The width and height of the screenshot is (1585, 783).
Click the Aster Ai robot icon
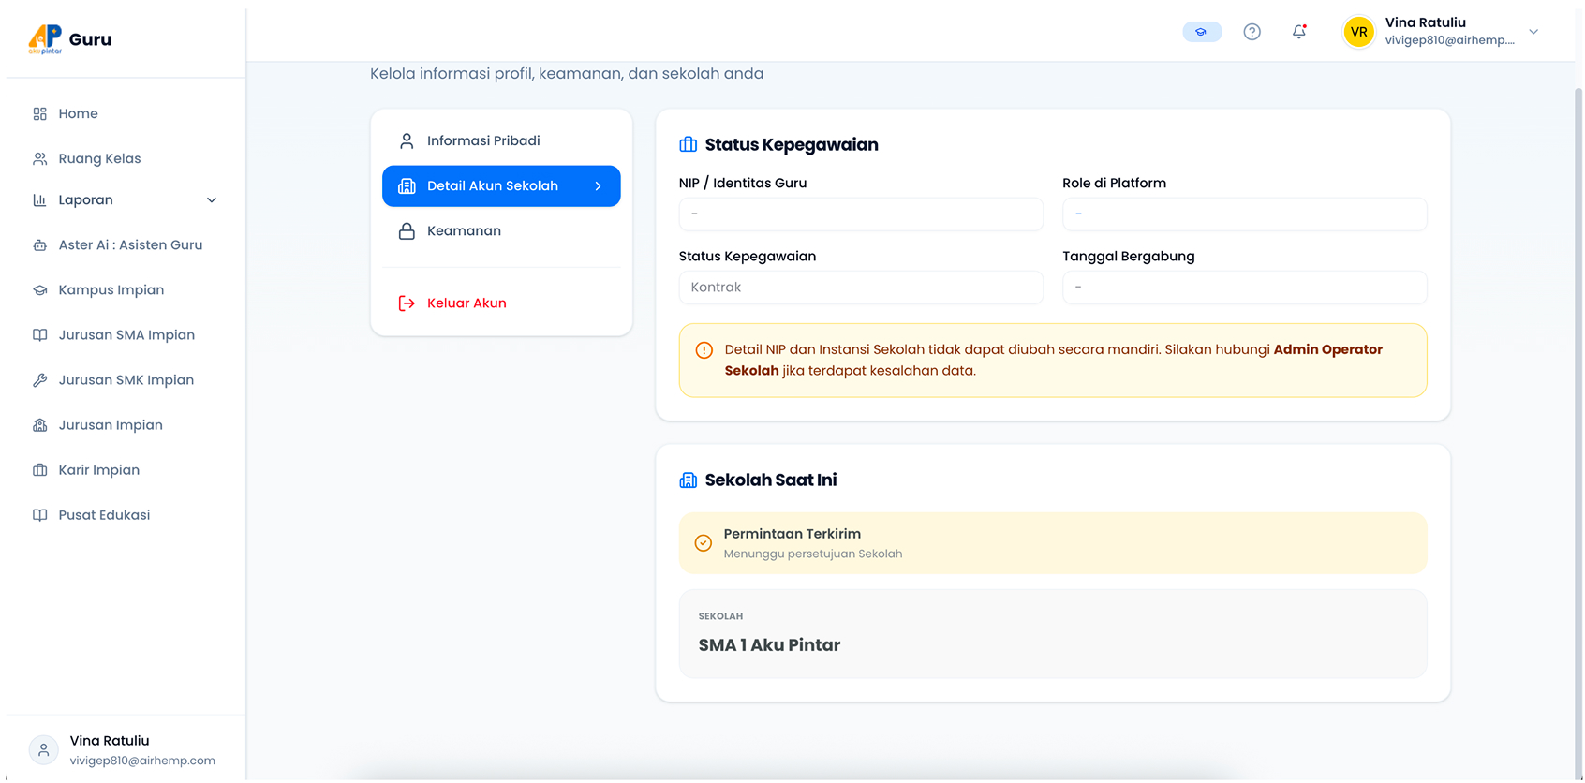[x=39, y=245]
